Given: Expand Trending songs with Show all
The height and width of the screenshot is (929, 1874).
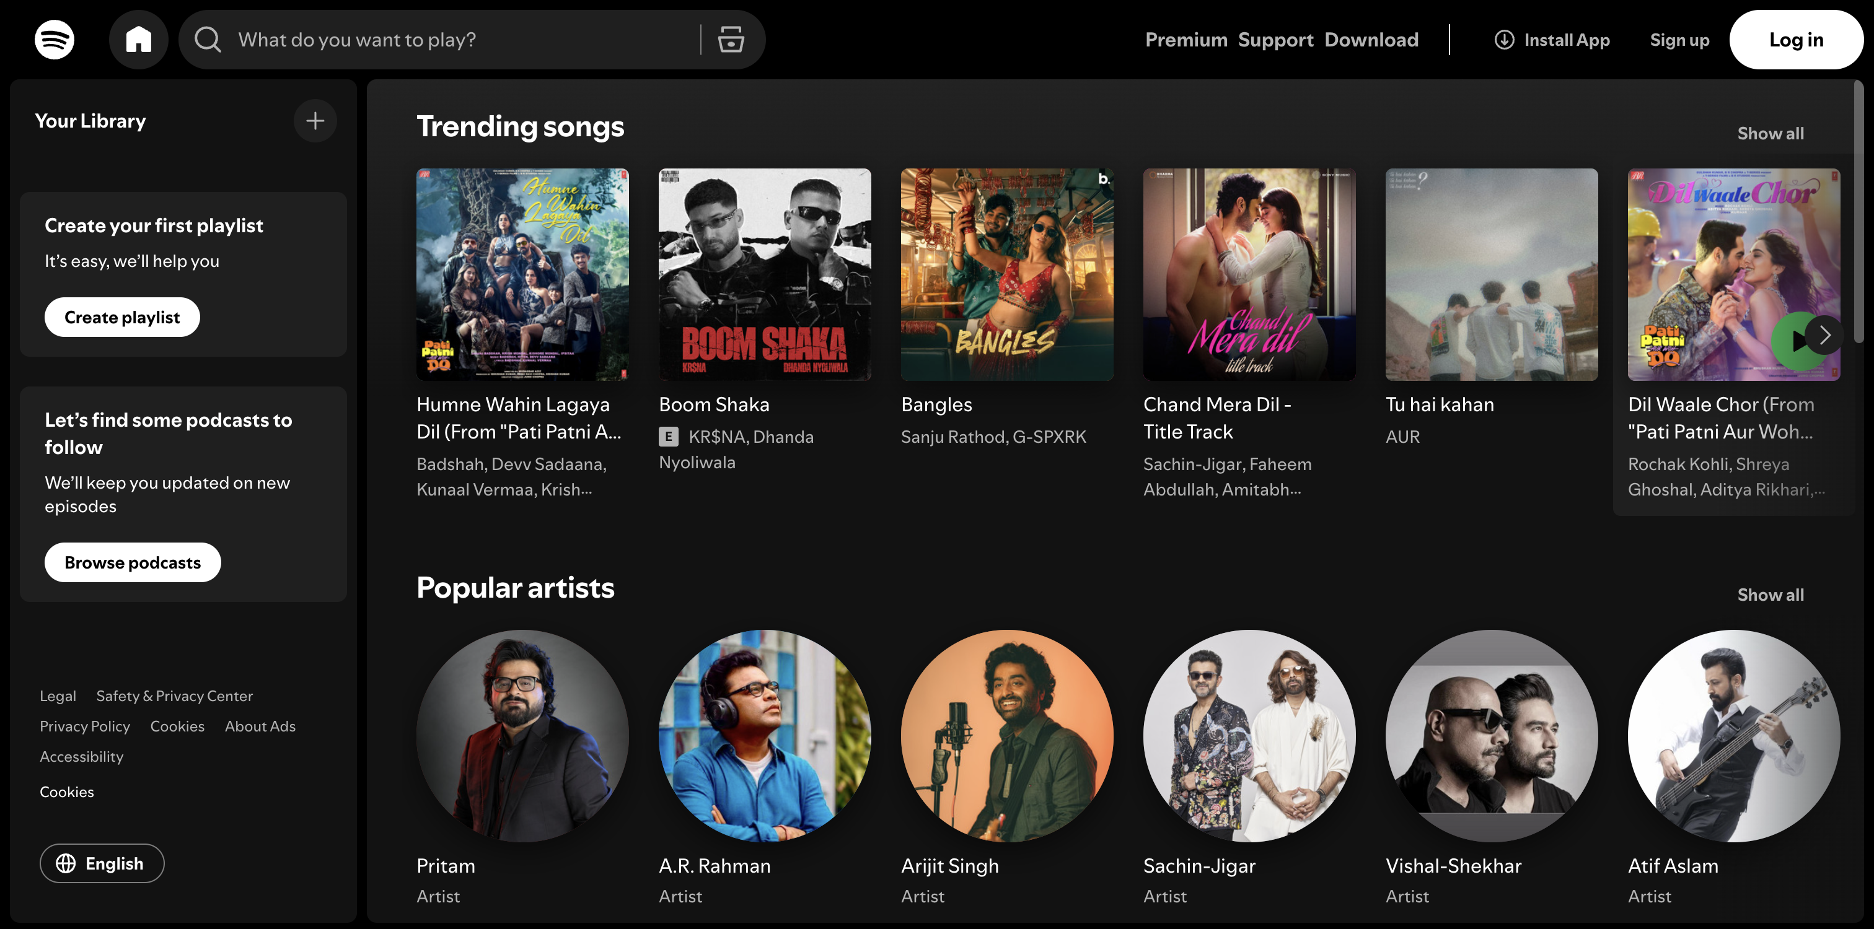Looking at the screenshot, I should (x=1770, y=133).
